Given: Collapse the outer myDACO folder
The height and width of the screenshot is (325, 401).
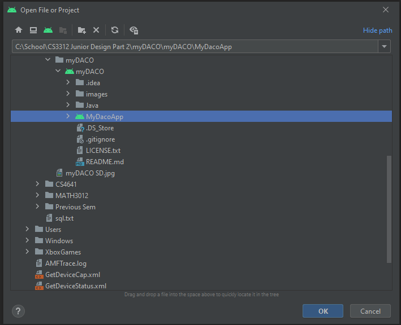Looking at the screenshot, I should (x=48, y=60).
